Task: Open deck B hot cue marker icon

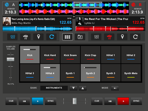Action: (122, 37)
